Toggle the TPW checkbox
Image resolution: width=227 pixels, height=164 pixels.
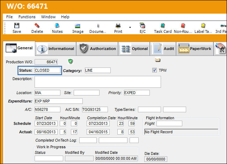click(154, 70)
